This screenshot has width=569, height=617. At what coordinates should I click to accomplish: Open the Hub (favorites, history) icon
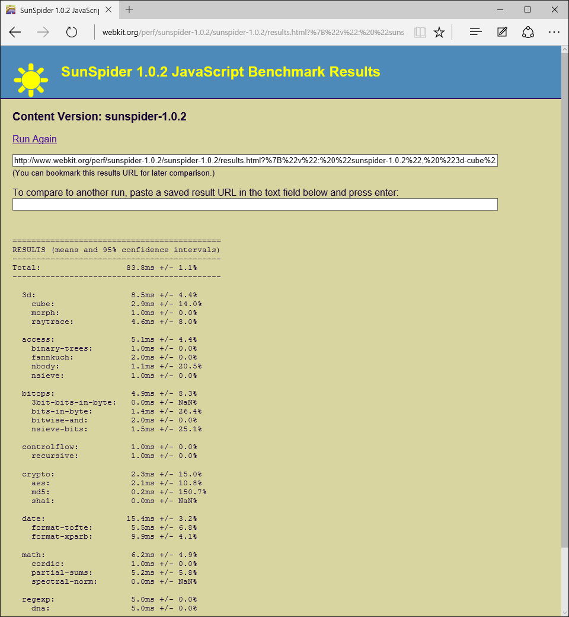coord(476,32)
